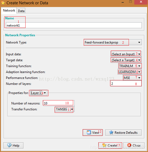Screen dimensions: 148x152
Task: Click the 'Transfer Function:' label
Action: click(x=24, y=109)
